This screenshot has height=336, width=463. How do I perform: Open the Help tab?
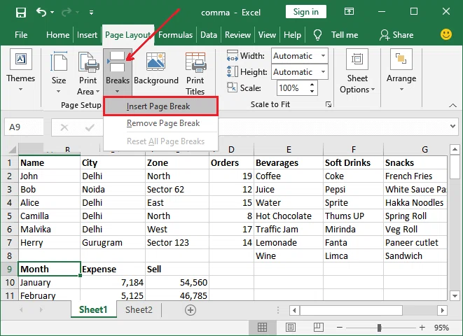point(292,35)
